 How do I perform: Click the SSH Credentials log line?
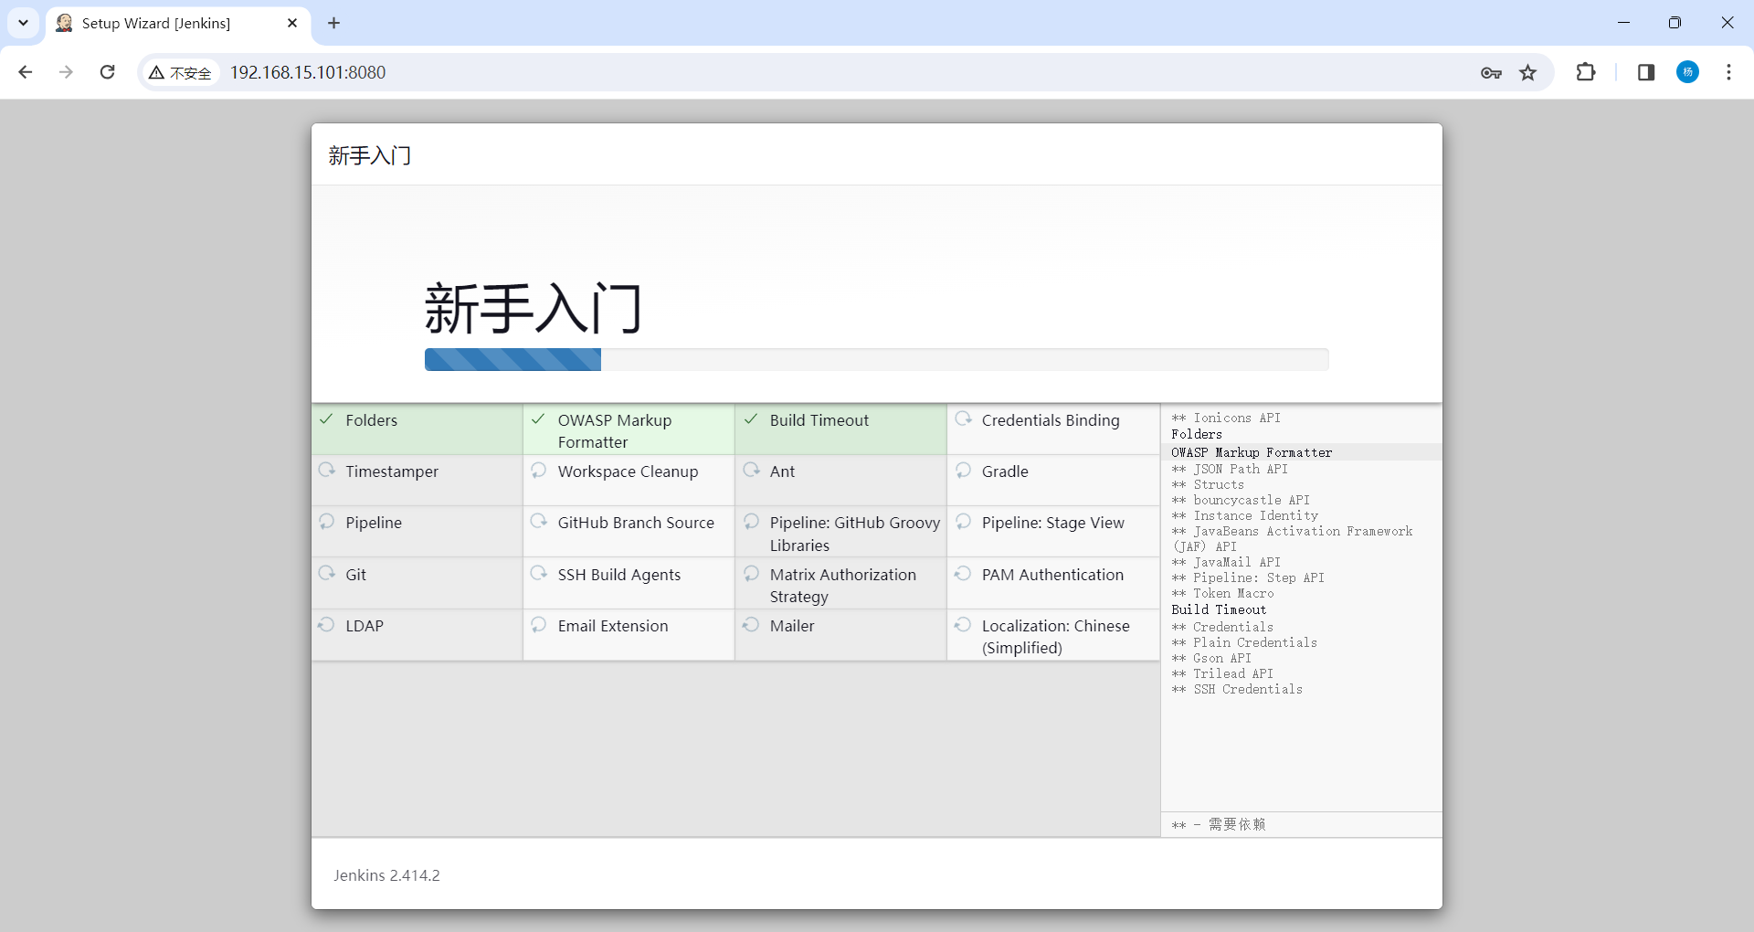[x=1237, y=689]
